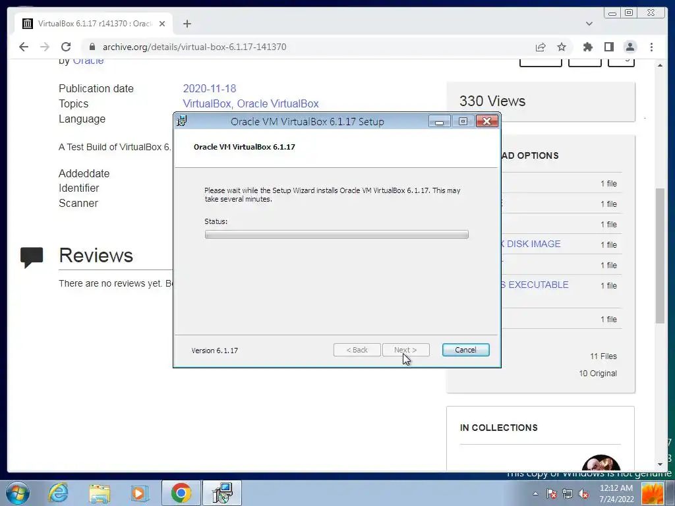
Task: Click the scrollbar up arrow
Action: point(660,65)
